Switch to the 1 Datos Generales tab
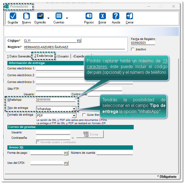185x184 pixels. click(x=19, y=56)
